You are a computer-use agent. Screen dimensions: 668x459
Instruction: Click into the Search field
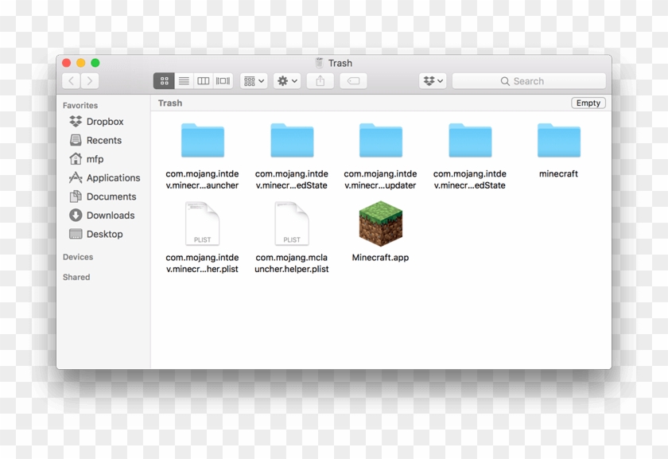pos(529,81)
